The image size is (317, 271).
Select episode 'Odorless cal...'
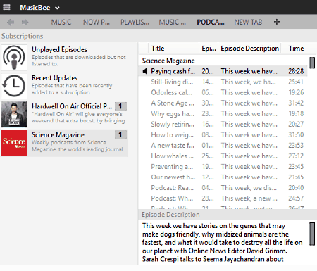[x=172, y=92]
